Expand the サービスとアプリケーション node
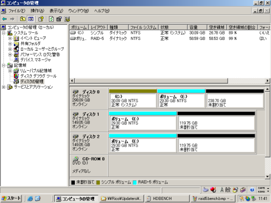The image size is (271, 203). tap(4, 87)
